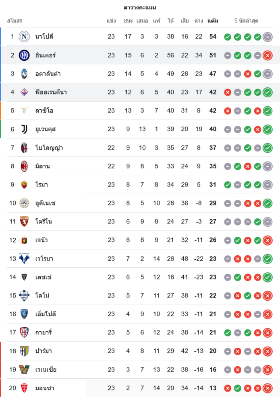This screenshot has height=402, width=280.
Task: Click the 5 นัดล่าสุด column header
Action: [247, 21]
